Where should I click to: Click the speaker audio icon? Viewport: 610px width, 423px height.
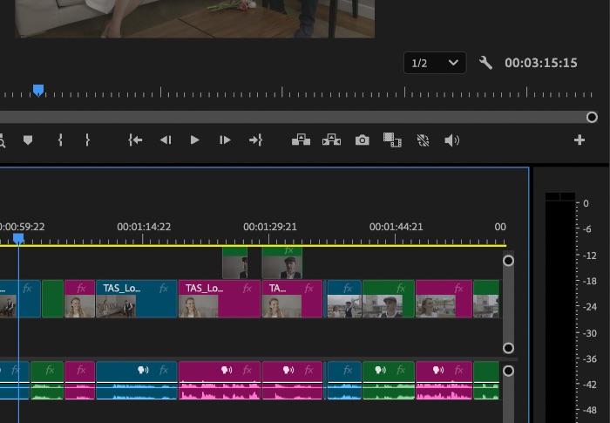point(451,140)
